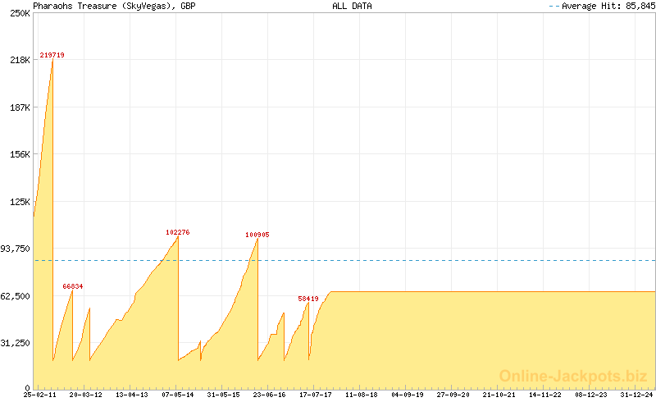Click the Pharaohs Treasure (SkyVegas) chart title
Viewport: 656px width, 402px height.
click(x=114, y=6)
